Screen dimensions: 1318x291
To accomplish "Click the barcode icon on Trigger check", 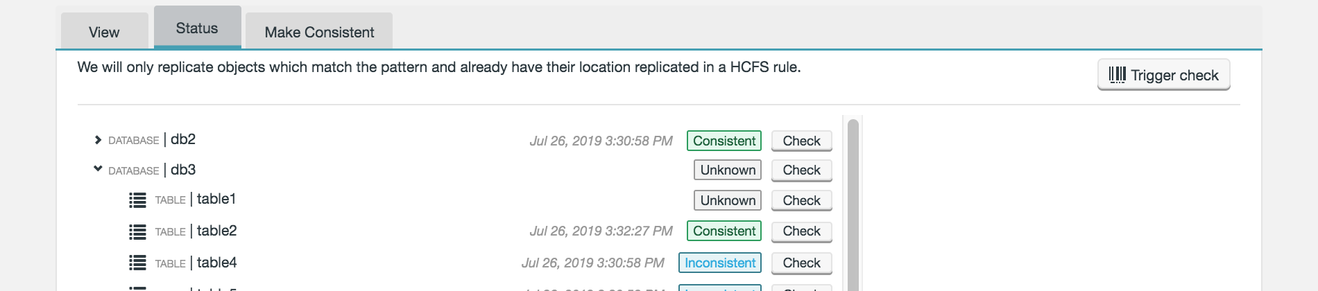I will coord(1117,75).
